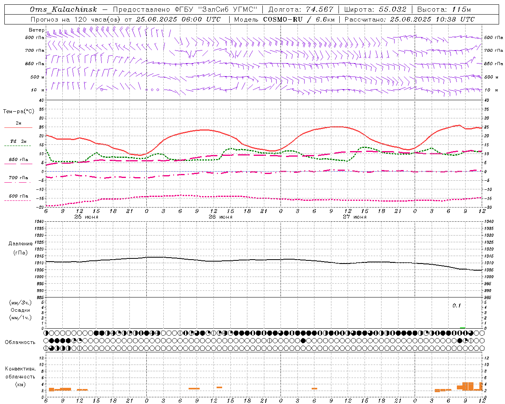This screenshot has width=505, height=404.
Task: Click the latitude value 55.032
Action: click(x=393, y=9)
